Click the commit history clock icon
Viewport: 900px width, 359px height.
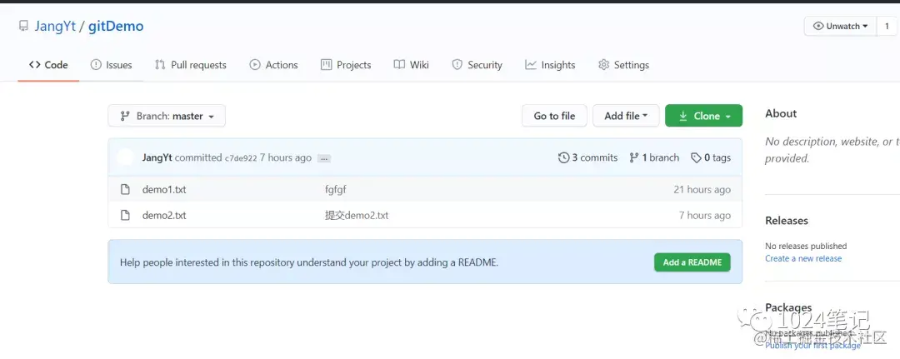click(x=564, y=157)
